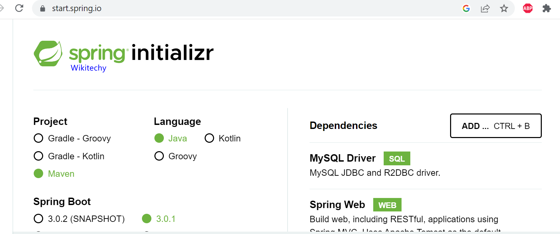Bookmark this page with the star icon
Image resolution: width=560 pixels, height=234 pixels.
tap(504, 8)
